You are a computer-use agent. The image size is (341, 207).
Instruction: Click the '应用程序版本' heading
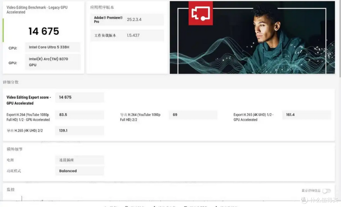[x=102, y=7]
